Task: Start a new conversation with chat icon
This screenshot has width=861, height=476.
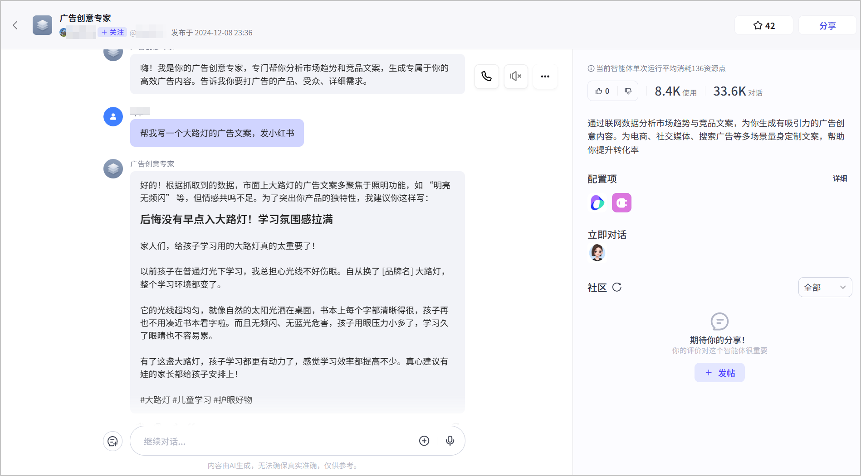Action: tap(113, 441)
